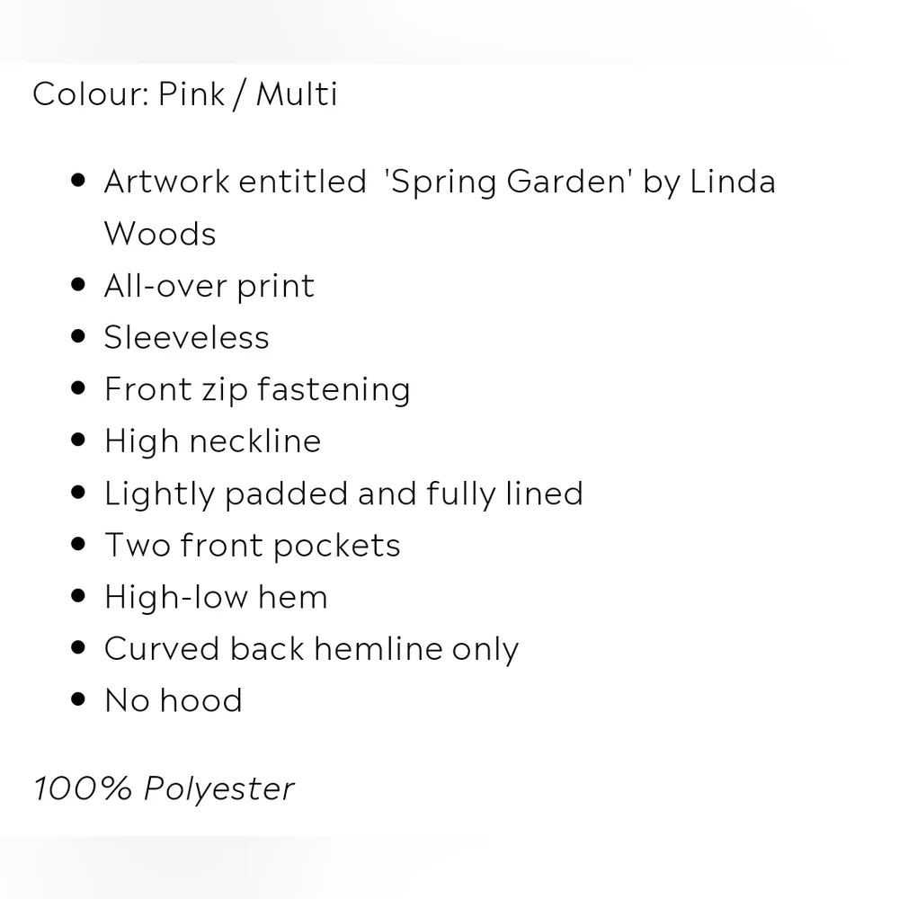This screenshot has height=899, width=899.
Task: Click the bullet dot beside 'Sleeveless'
Action: [x=78, y=336]
